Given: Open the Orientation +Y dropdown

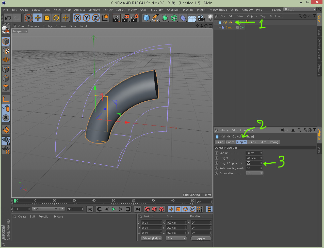Looking at the screenshot, I should [255, 173].
